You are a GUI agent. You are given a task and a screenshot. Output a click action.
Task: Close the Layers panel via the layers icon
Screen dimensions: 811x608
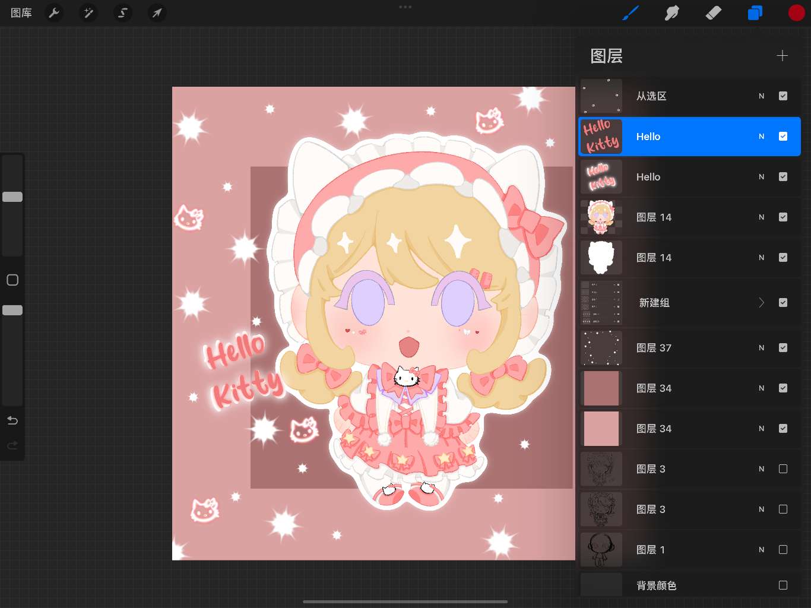(x=755, y=12)
